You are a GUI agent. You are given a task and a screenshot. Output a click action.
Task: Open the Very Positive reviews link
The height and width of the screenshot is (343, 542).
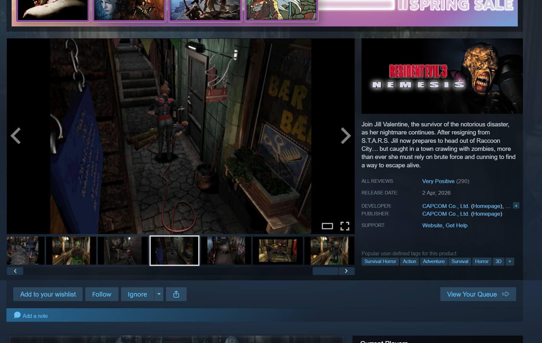pyautogui.click(x=438, y=181)
